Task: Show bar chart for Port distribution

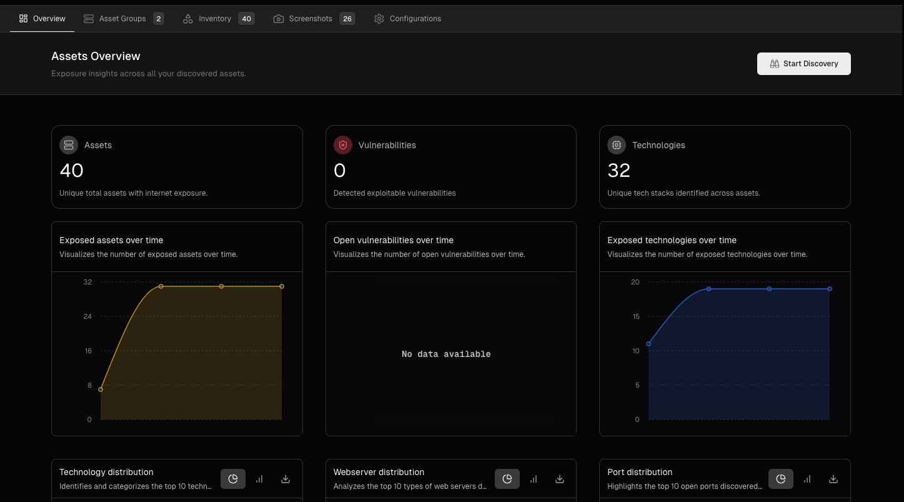Action: click(x=807, y=479)
